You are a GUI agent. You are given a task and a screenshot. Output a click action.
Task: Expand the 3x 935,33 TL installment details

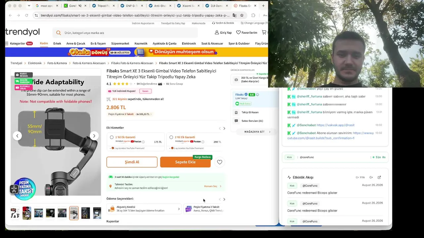[144, 114]
